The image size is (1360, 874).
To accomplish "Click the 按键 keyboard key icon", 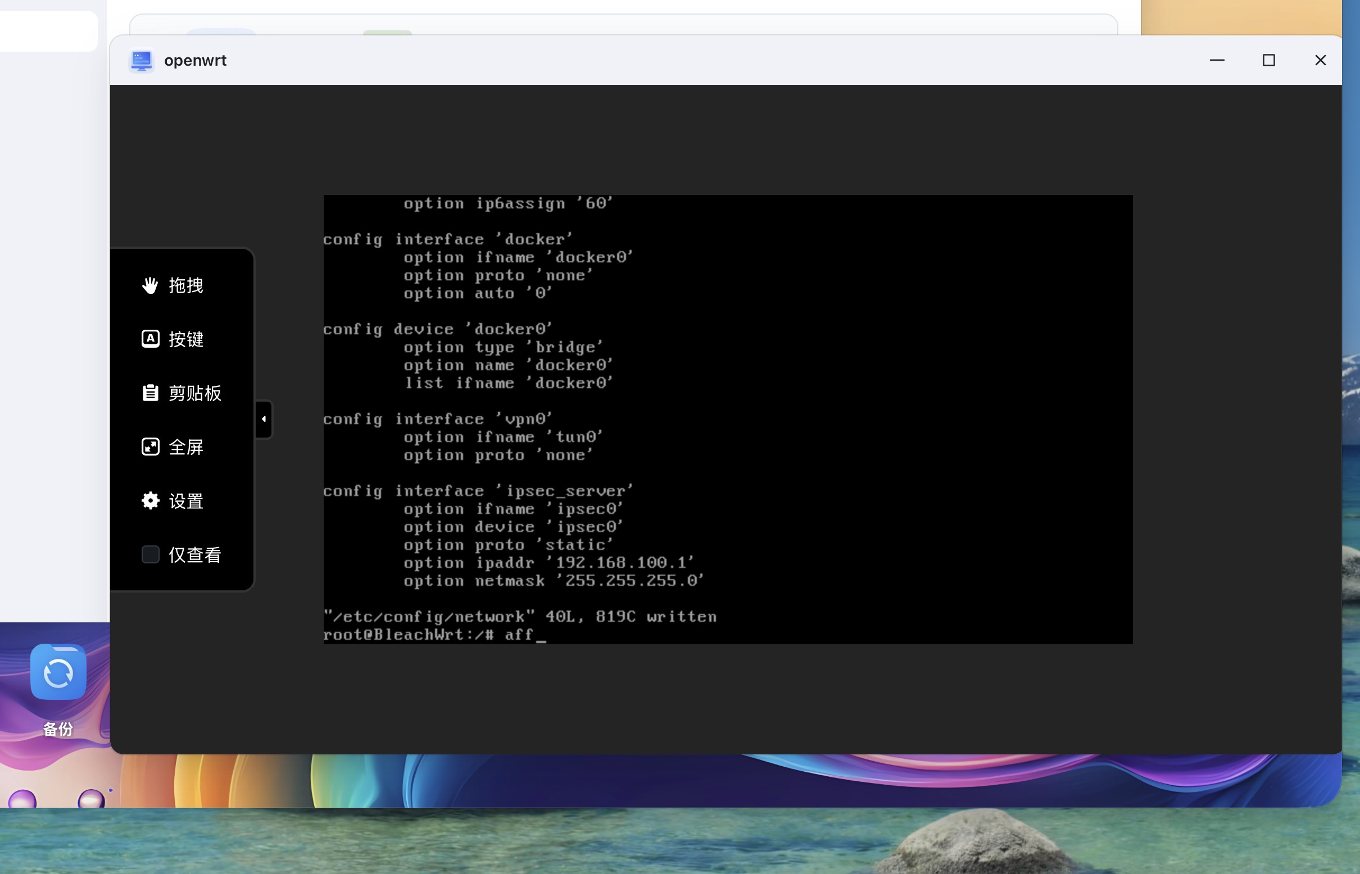I will 150,339.
